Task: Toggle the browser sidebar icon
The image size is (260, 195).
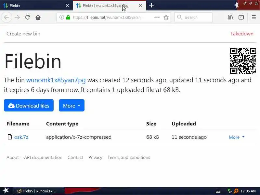Action: click(241, 17)
